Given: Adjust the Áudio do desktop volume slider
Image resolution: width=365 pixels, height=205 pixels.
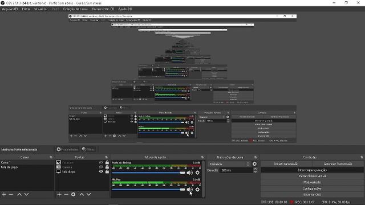Looking at the screenshot, I should [x=148, y=173].
